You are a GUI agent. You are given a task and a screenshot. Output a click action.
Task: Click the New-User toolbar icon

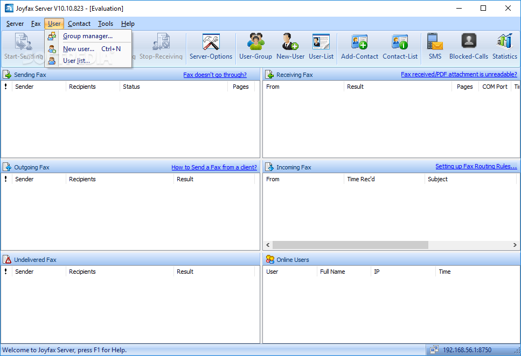click(x=290, y=42)
